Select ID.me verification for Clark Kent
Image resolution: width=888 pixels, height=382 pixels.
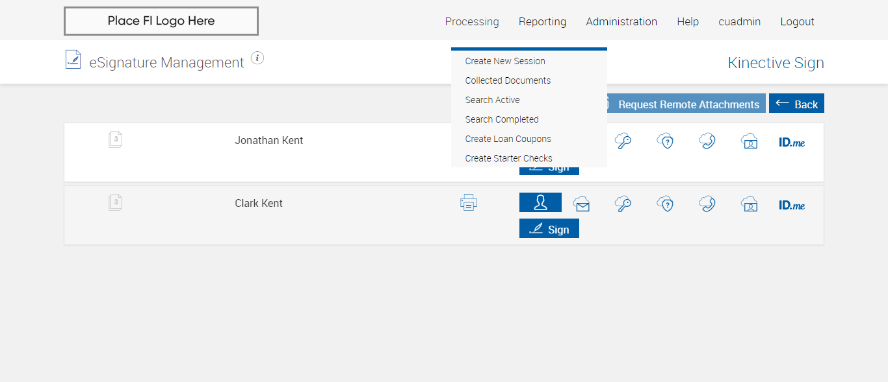coord(792,205)
